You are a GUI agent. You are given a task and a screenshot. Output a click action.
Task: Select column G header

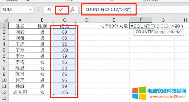[x=163, y=20]
